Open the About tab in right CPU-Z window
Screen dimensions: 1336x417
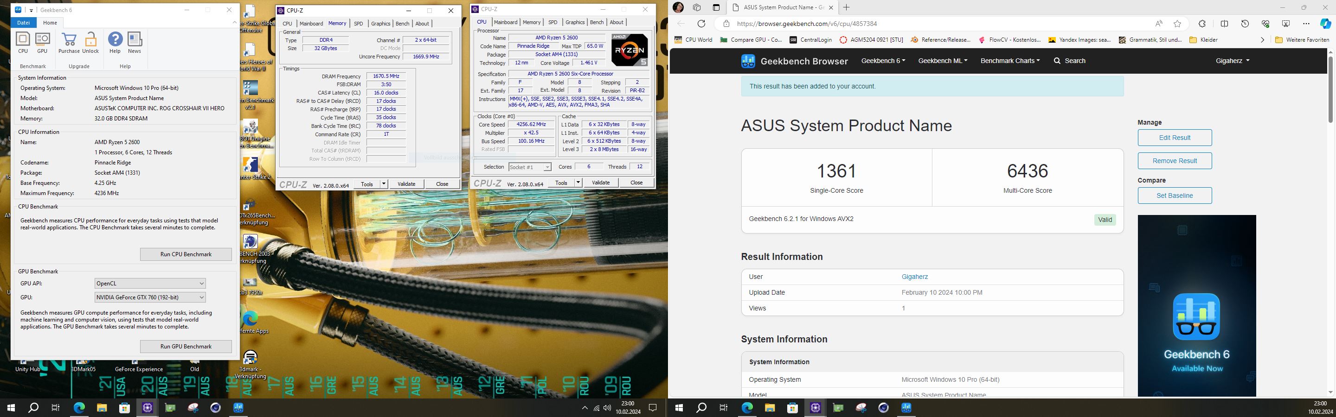tap(616, 22)
